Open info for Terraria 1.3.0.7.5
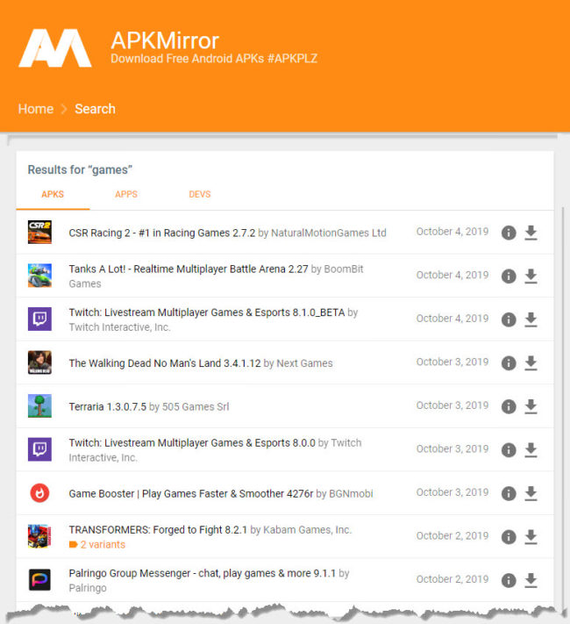The image size is (570, 624). (509, 406)
